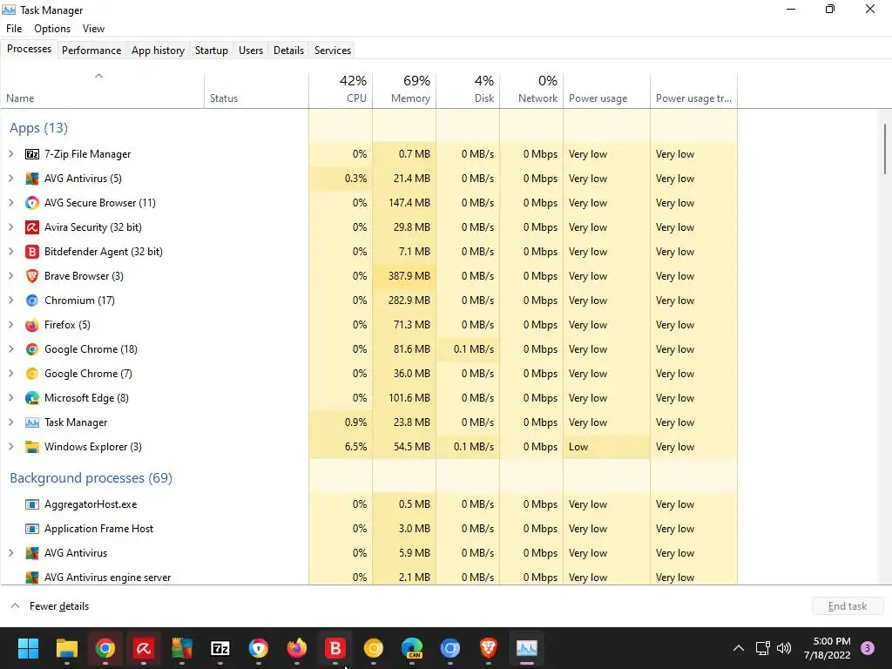The image size is (892, 669).
Task: Open Microsoft Edge Canary from the taskbar
Action: [412, 648]
